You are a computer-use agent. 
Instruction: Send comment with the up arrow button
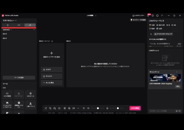[179, 111]
